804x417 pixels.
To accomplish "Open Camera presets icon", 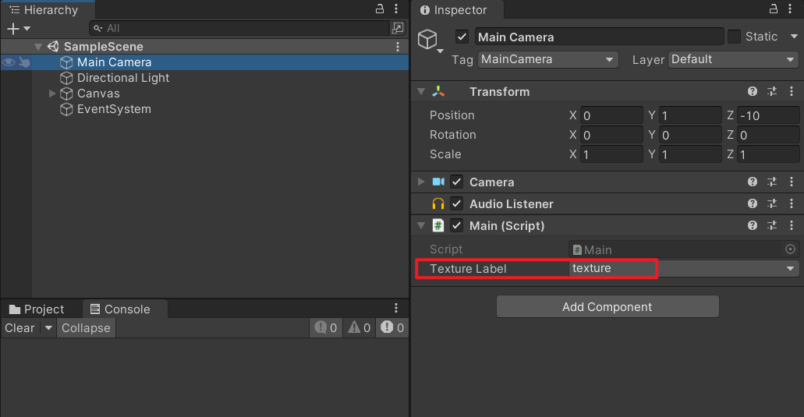I will pyautogui.click(x=772, y=182).
